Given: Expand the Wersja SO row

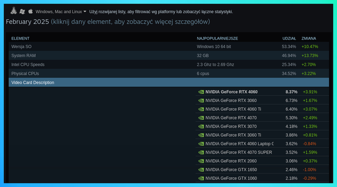Looking at the screenshot, I should click(168, 47).
